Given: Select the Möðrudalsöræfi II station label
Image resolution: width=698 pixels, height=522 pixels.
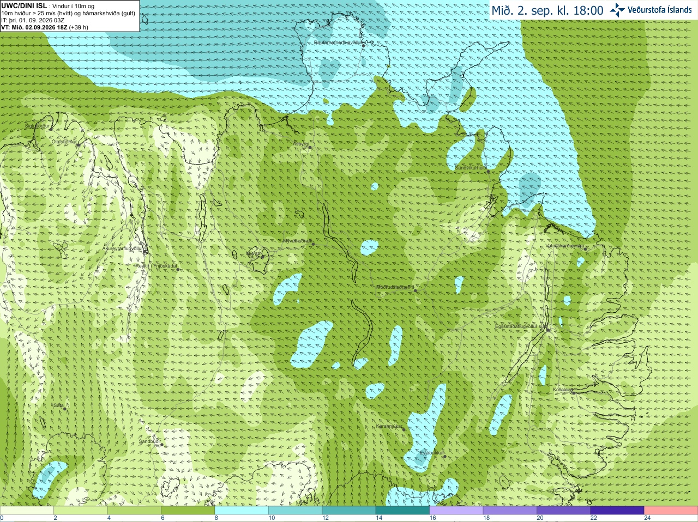Looking at the screenshot, I should pos(395,287).
